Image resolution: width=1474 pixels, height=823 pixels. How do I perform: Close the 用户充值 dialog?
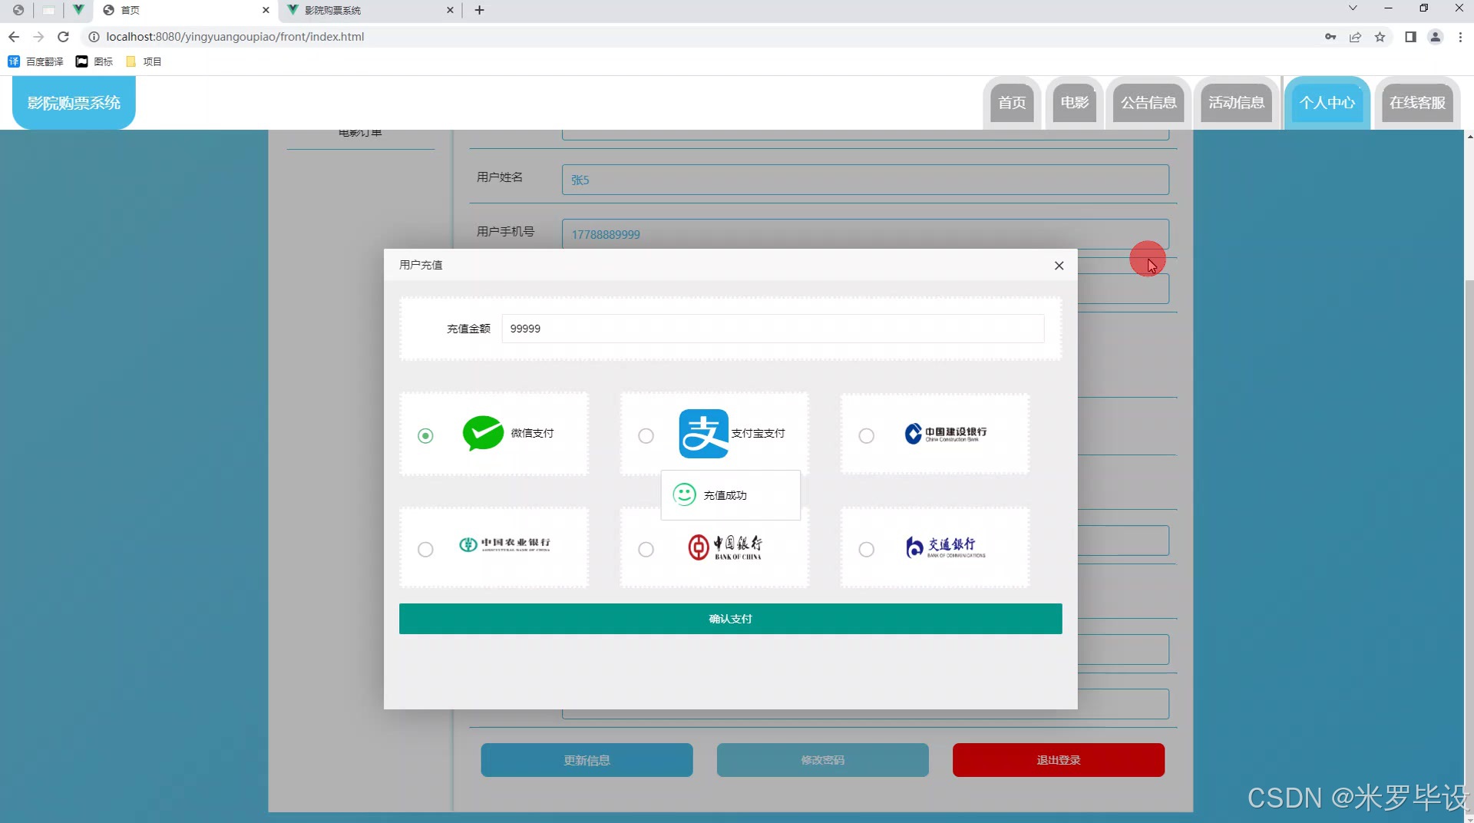click(x=1059, y=266)
